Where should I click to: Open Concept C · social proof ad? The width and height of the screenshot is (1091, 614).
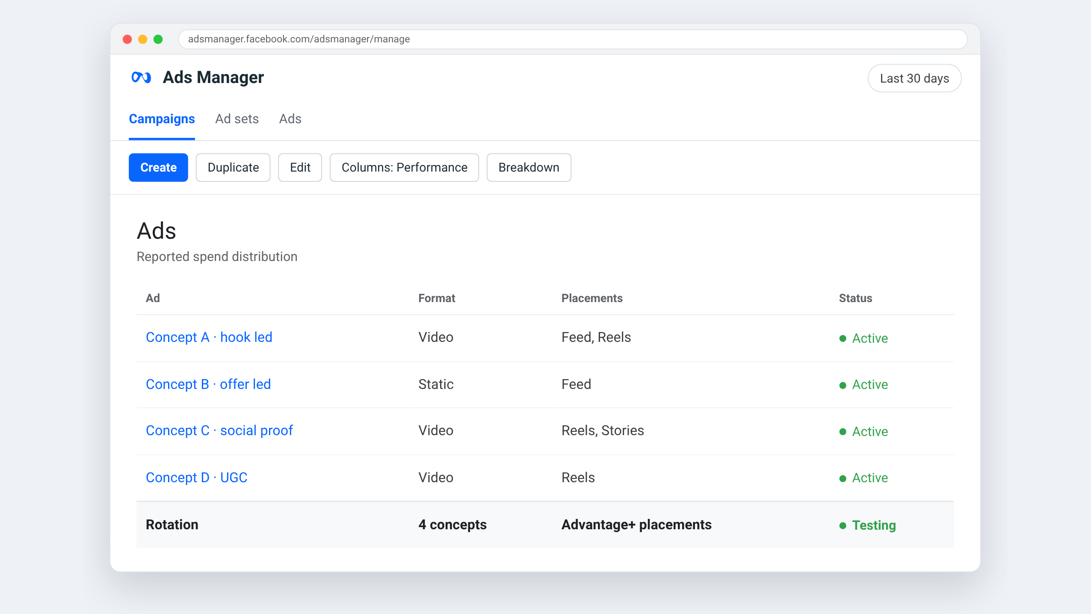[219, 430]
